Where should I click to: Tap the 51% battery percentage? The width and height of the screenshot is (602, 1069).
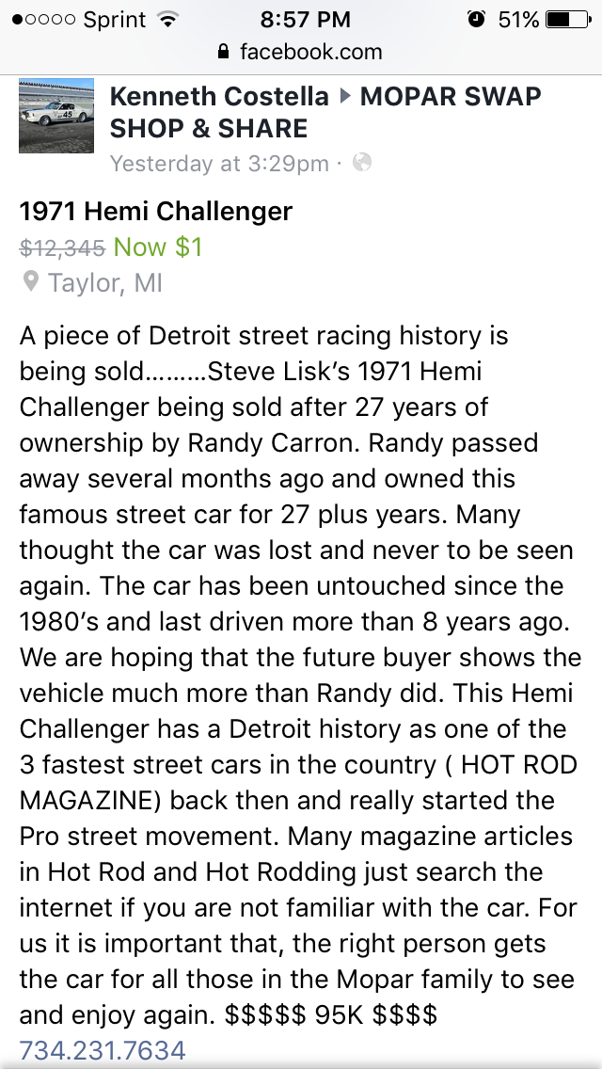pyautogui.click(x=518, y=20)
